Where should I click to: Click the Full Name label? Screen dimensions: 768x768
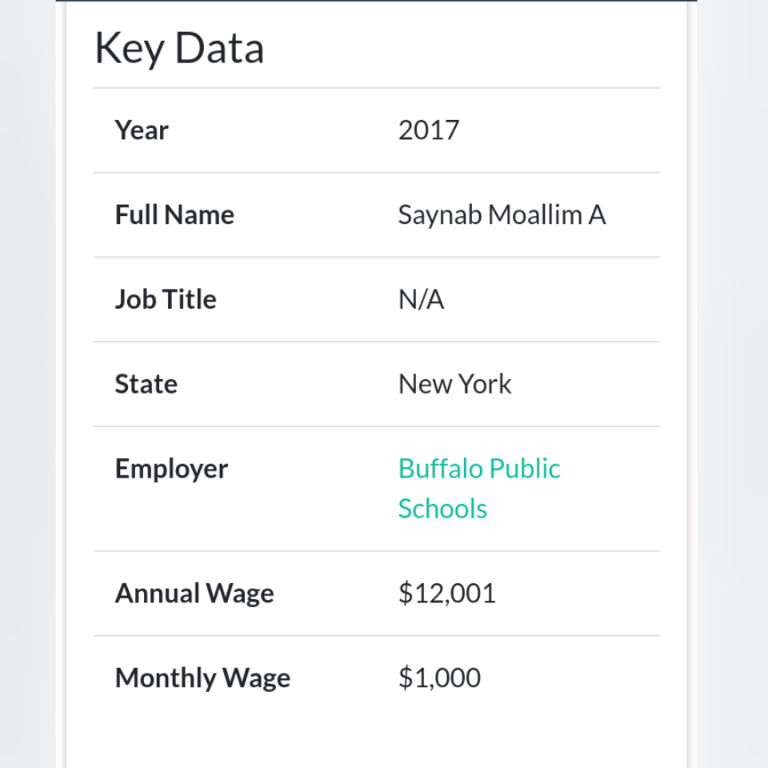174,214
